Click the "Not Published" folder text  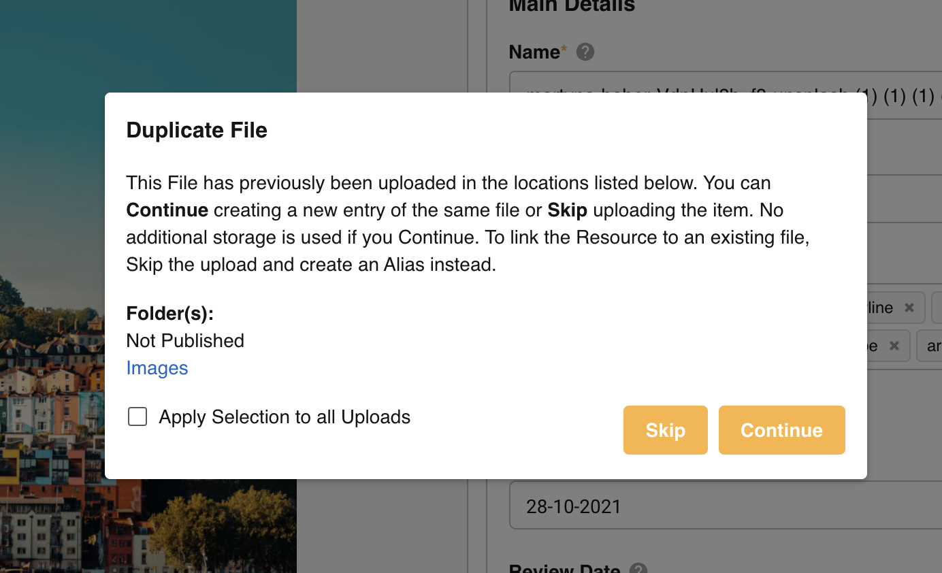185,340
